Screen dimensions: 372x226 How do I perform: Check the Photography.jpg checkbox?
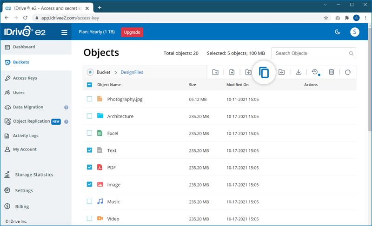coord(89,99)
